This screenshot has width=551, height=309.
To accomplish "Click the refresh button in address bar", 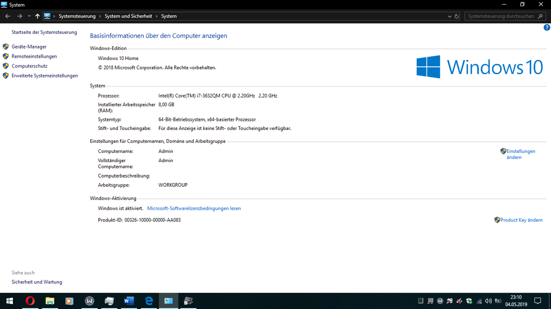I will point(456,16).
